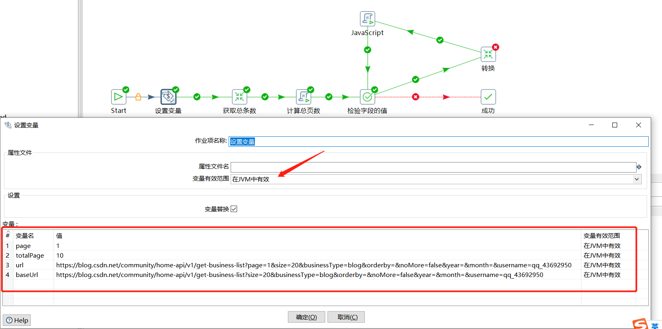
Task: Toggle the 变量替换 checkbox
Action: coord(234,209)
